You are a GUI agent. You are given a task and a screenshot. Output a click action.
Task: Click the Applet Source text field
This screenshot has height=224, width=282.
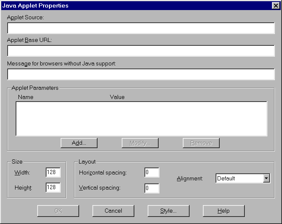[x=141, y=28]
